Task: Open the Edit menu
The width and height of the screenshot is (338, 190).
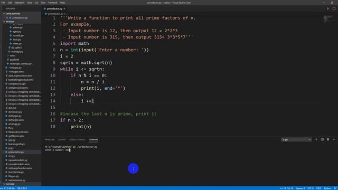Action: [x=10, y=3]
